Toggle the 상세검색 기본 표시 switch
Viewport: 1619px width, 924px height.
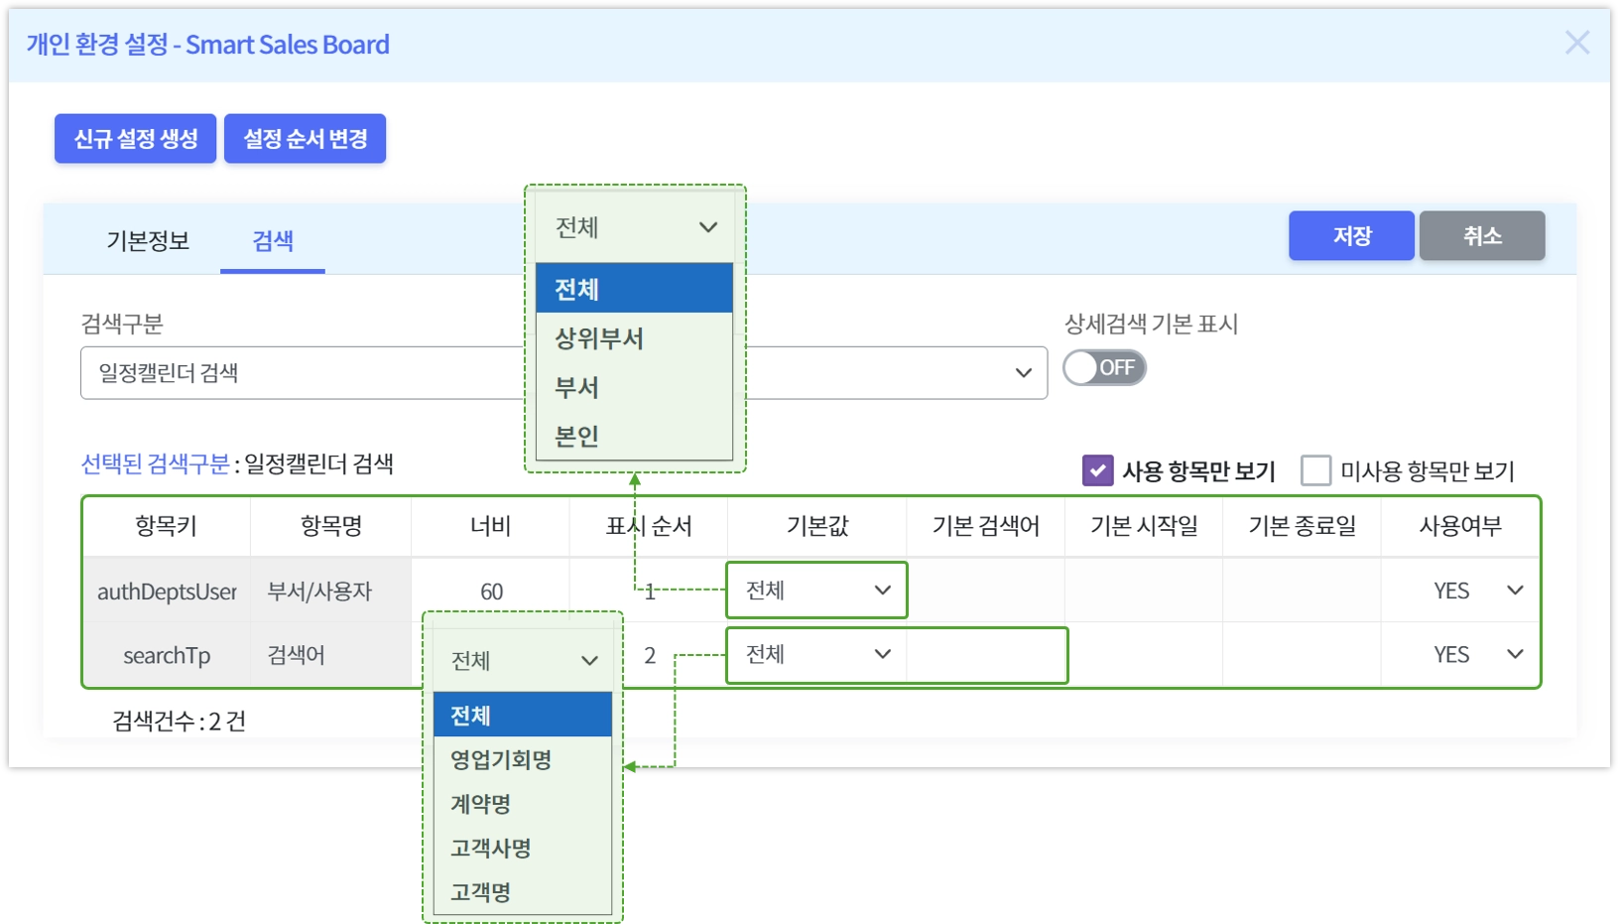point(1104,367)
